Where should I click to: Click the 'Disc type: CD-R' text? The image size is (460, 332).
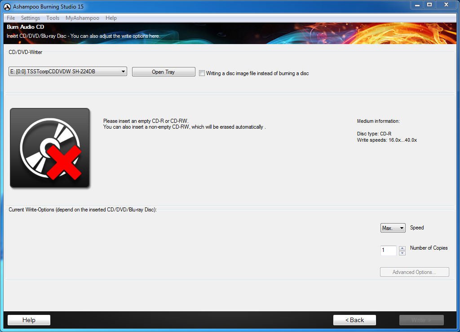(374, 134)
